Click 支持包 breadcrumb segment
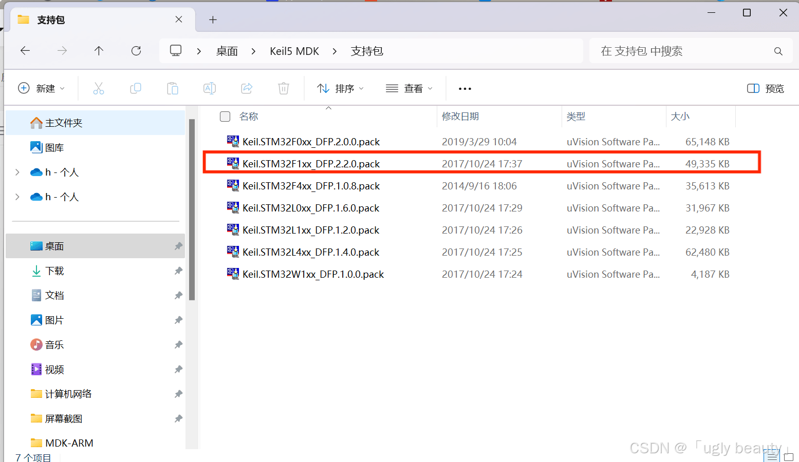 (x=367, y=51)
